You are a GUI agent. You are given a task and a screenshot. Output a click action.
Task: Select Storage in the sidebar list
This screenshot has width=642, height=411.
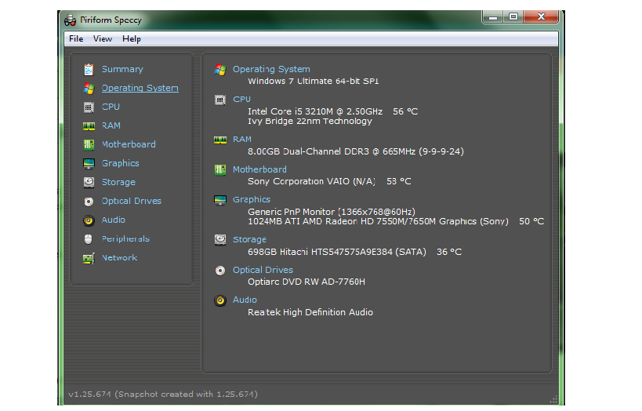[x=118, y=182]
